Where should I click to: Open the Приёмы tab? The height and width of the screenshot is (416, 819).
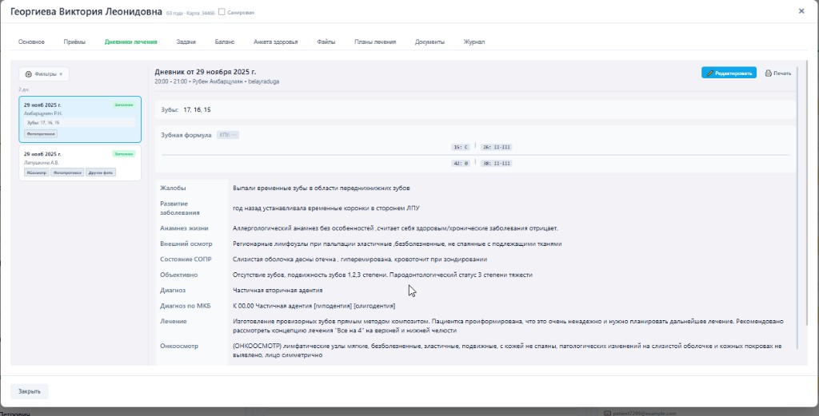coord(74,42)
